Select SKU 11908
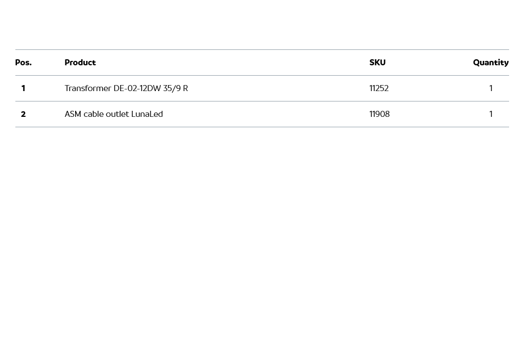Viewport: 525px width, 361px height. 380,114
